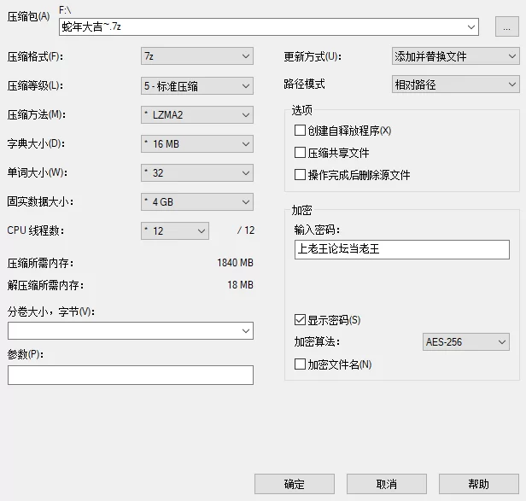Enable 加密文件名 checkbox
Viewport: 526px width, 501px height.
point(333,364)
